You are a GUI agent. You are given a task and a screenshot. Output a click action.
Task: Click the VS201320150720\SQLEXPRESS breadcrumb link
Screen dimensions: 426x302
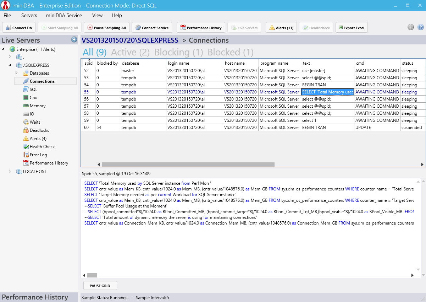point(130,40)
